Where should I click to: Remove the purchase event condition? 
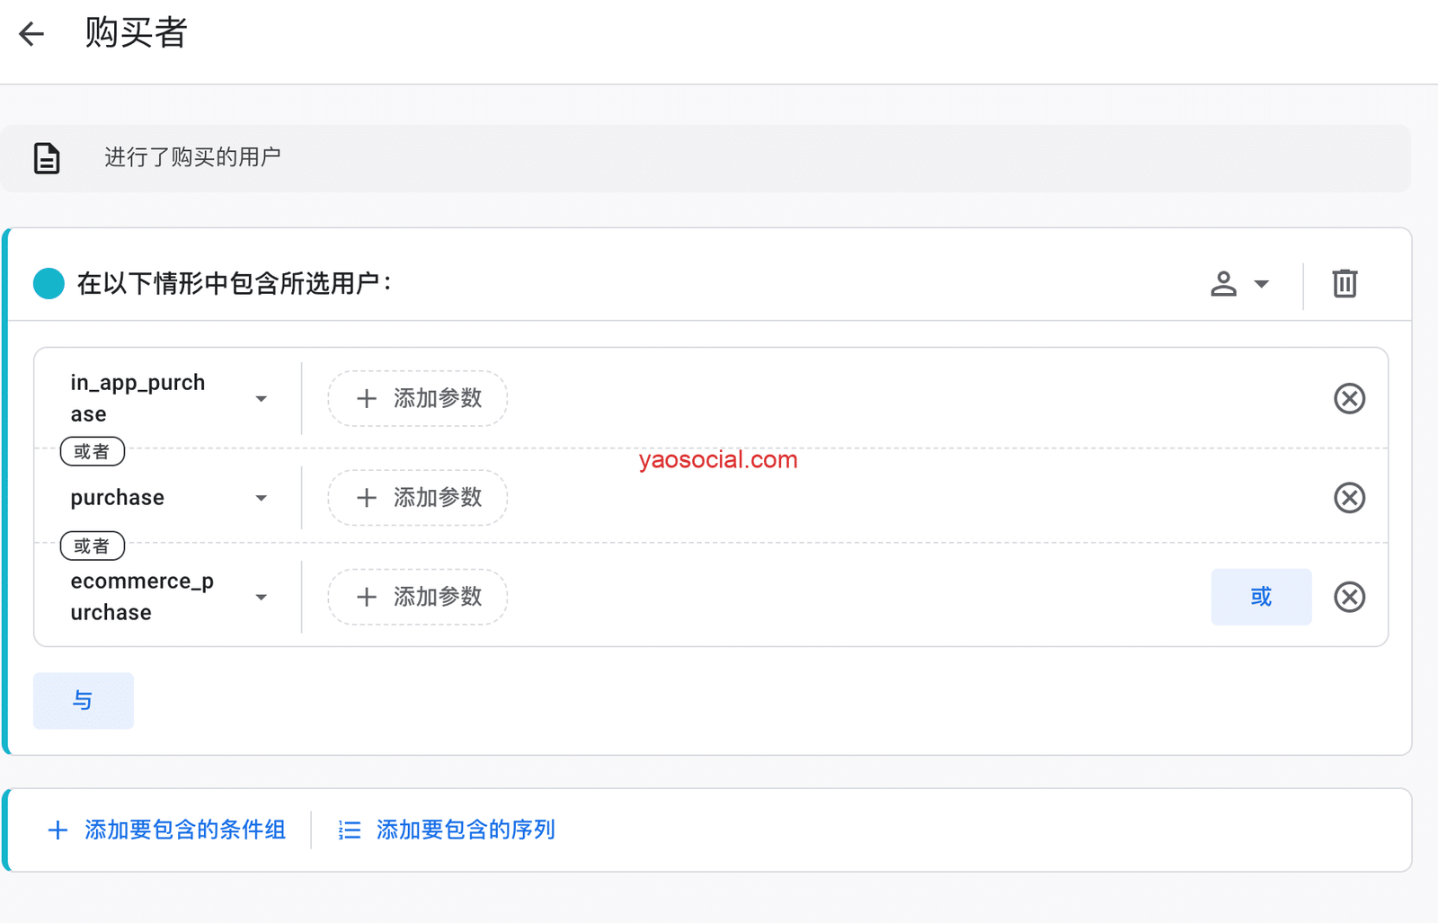coord(1348,498)
